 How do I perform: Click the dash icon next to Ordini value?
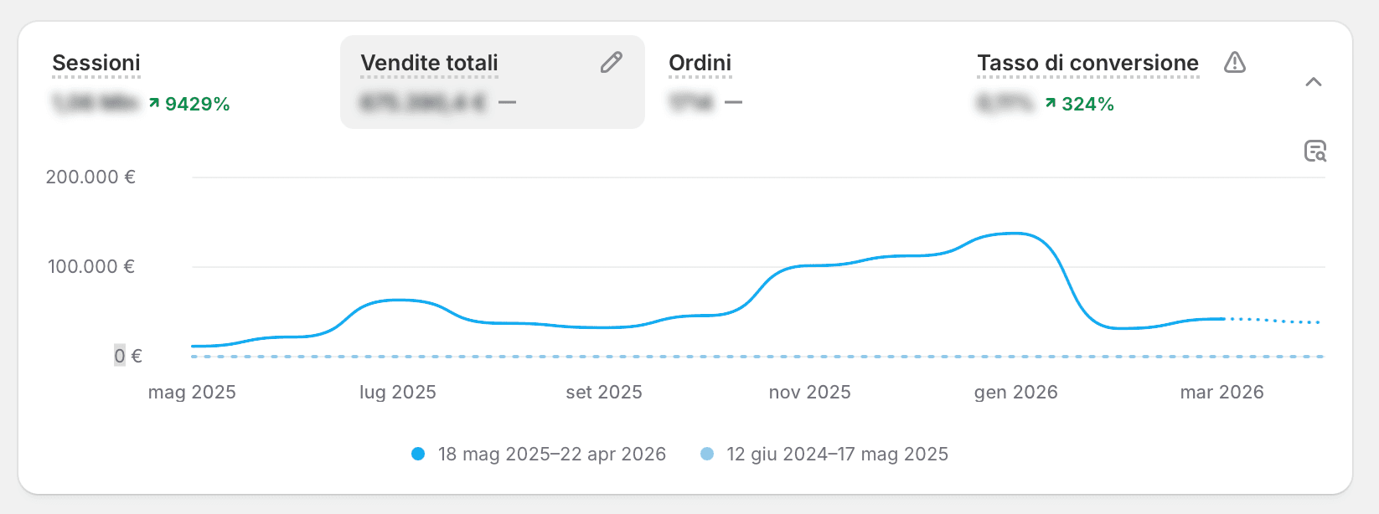pyautogui.click(x=735, y=104)
